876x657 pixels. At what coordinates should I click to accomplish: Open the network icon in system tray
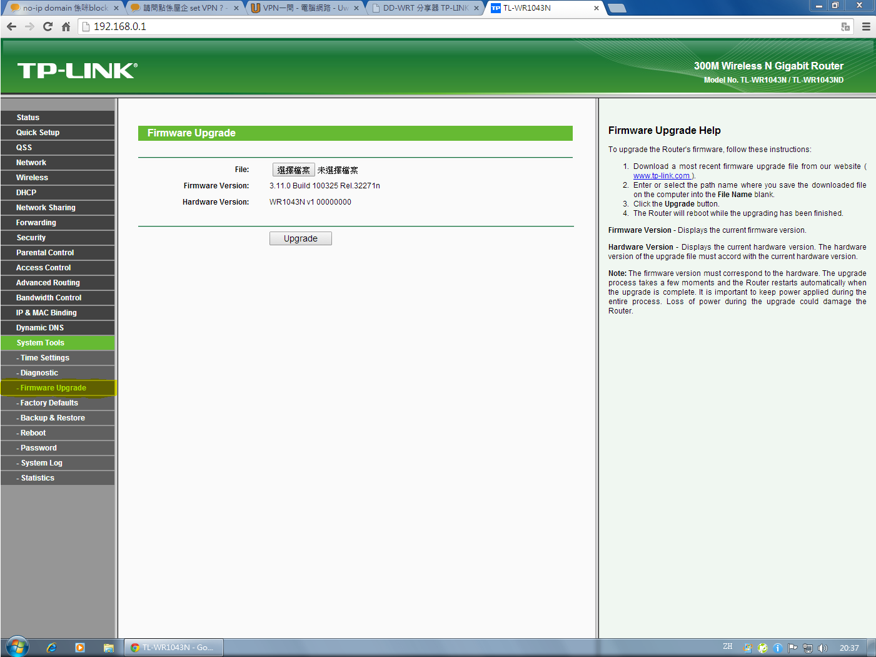[808, 648]
